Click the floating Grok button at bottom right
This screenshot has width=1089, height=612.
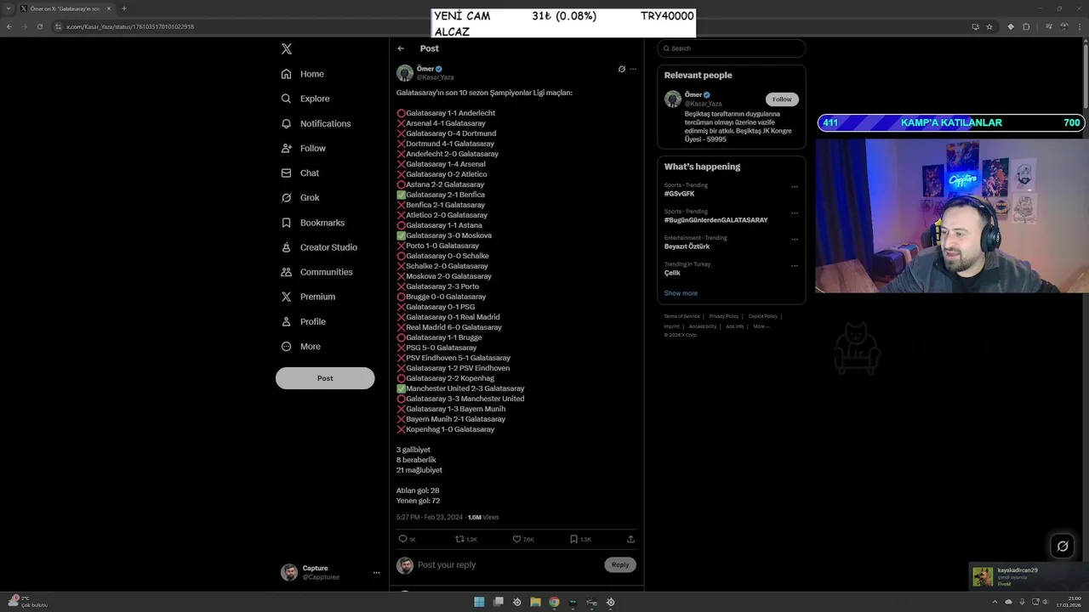point(1063,547)
